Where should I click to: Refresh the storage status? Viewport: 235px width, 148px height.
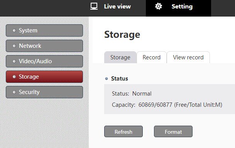[x=123, y=131]
